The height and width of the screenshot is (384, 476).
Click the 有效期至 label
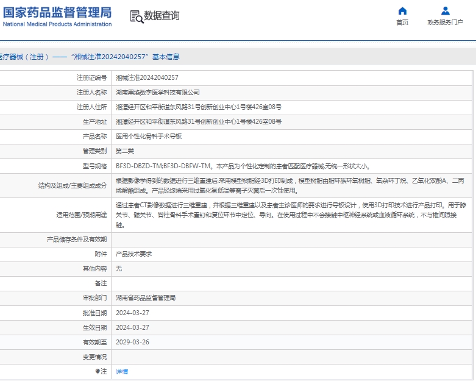pyautogui.click(x=94, y=342)
